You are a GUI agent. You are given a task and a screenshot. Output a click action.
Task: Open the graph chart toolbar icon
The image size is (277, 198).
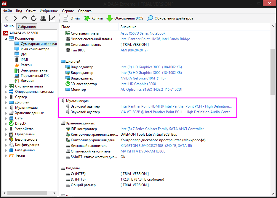click(x=52, y=18)
